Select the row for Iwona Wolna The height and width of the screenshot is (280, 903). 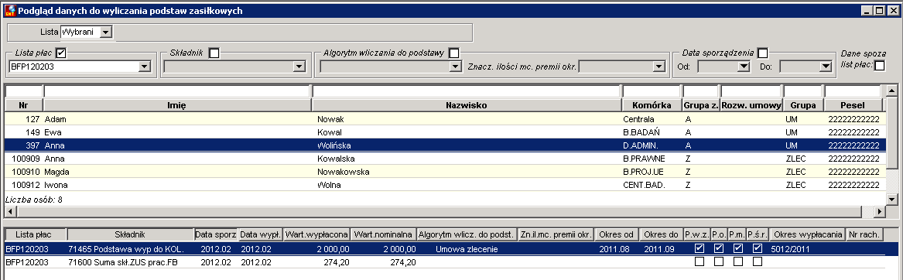pyautogui.click(x=445, y=185)
